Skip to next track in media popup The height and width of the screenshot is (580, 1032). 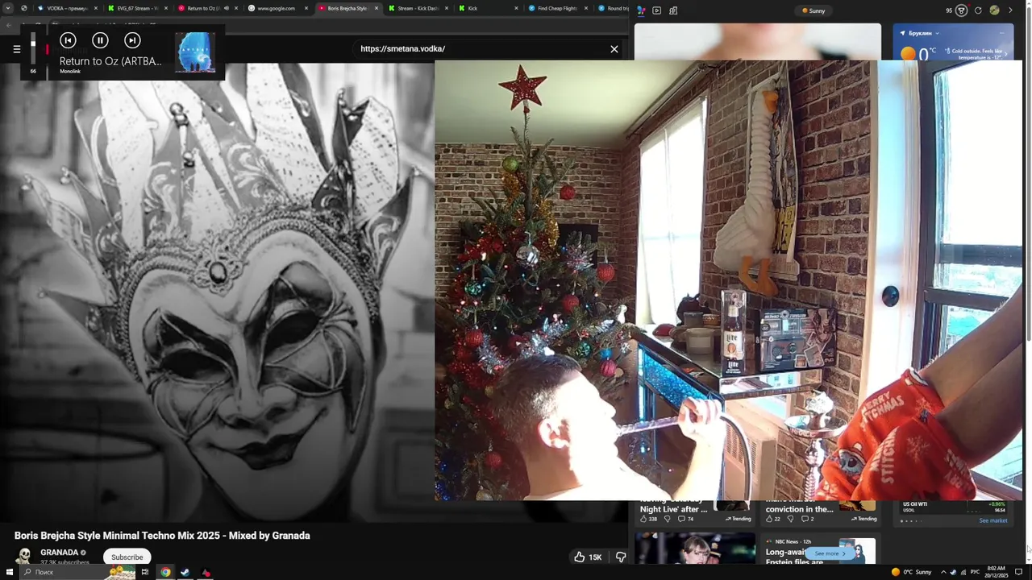[x=132, y=40]
